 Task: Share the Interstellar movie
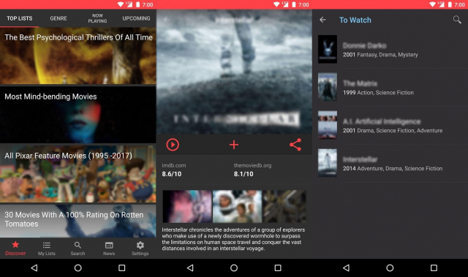pyautogui.click(x=295, y=145)
